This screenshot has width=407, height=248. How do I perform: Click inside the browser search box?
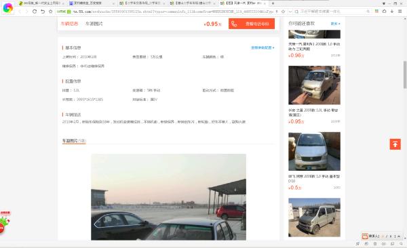pyautogui.click(x=332, y=12)
